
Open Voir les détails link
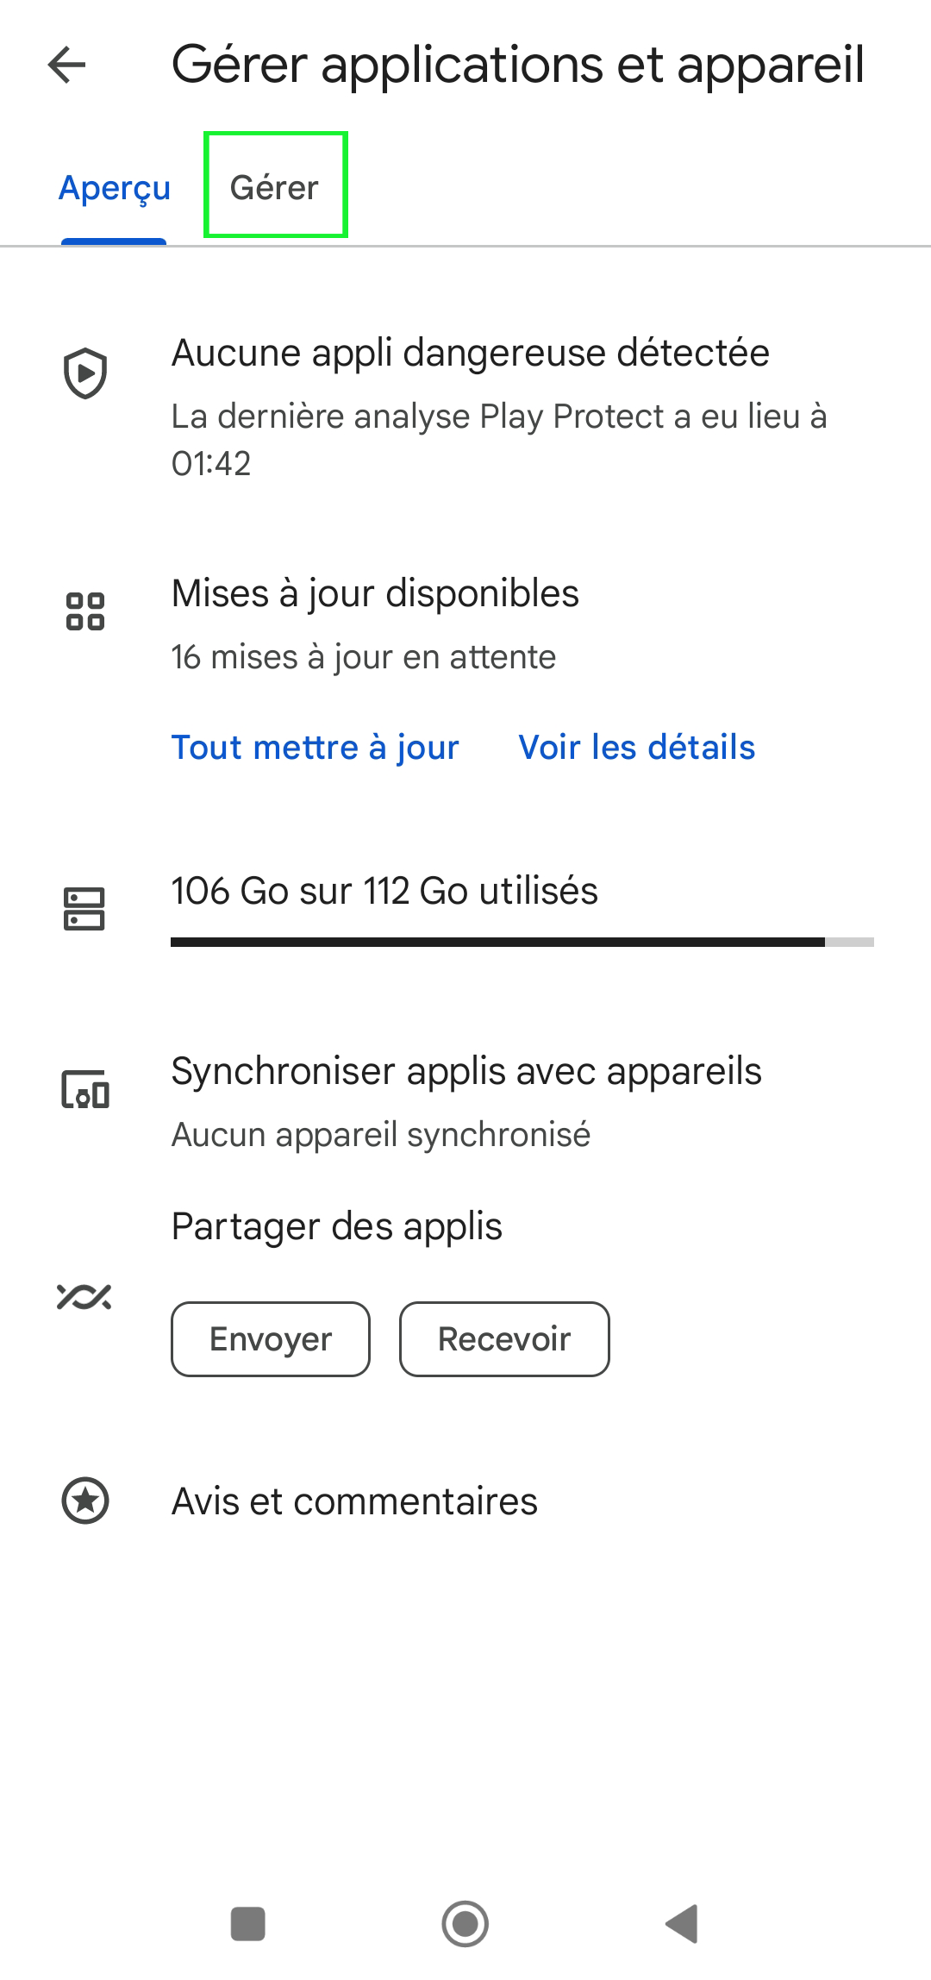pos(637,747)
